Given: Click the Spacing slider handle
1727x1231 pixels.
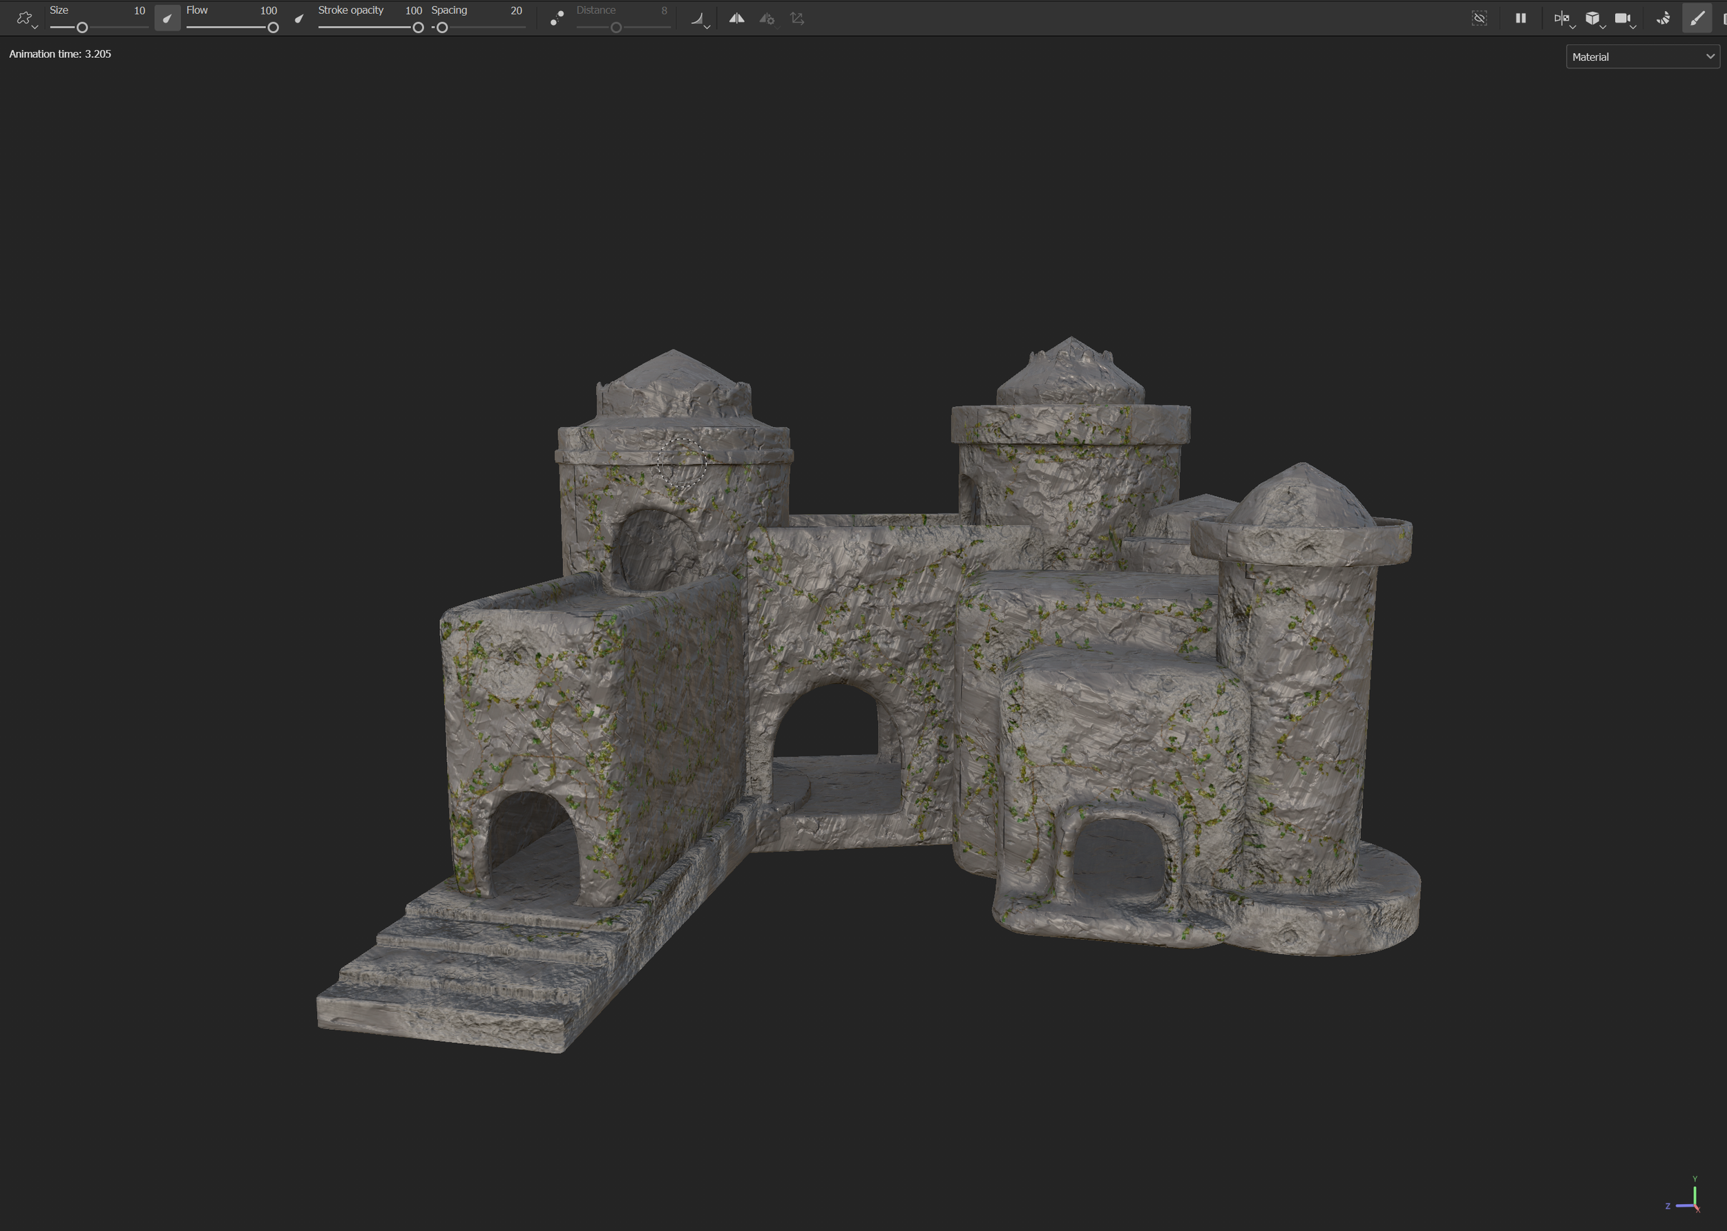Looking at the screenshot, I should tap(442, 28).
